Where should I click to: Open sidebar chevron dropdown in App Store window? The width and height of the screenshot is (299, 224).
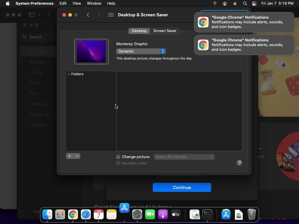[x=39, y=15]
